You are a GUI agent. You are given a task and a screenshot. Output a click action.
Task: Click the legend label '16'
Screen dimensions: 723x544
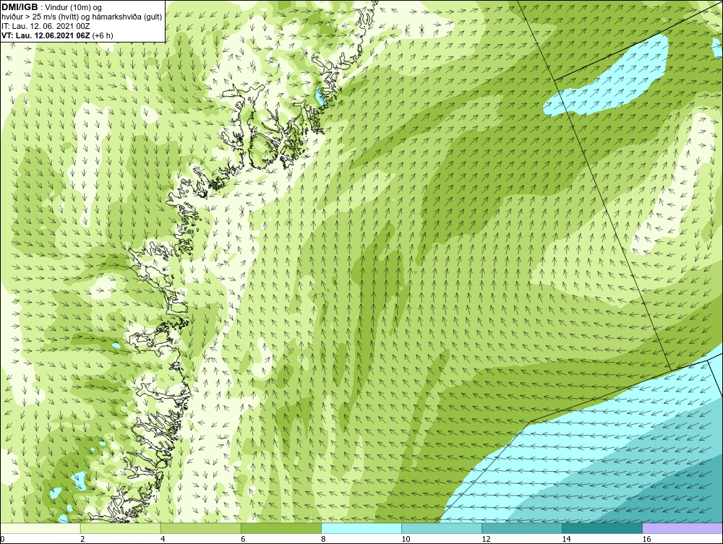click(x=646, y=539)
